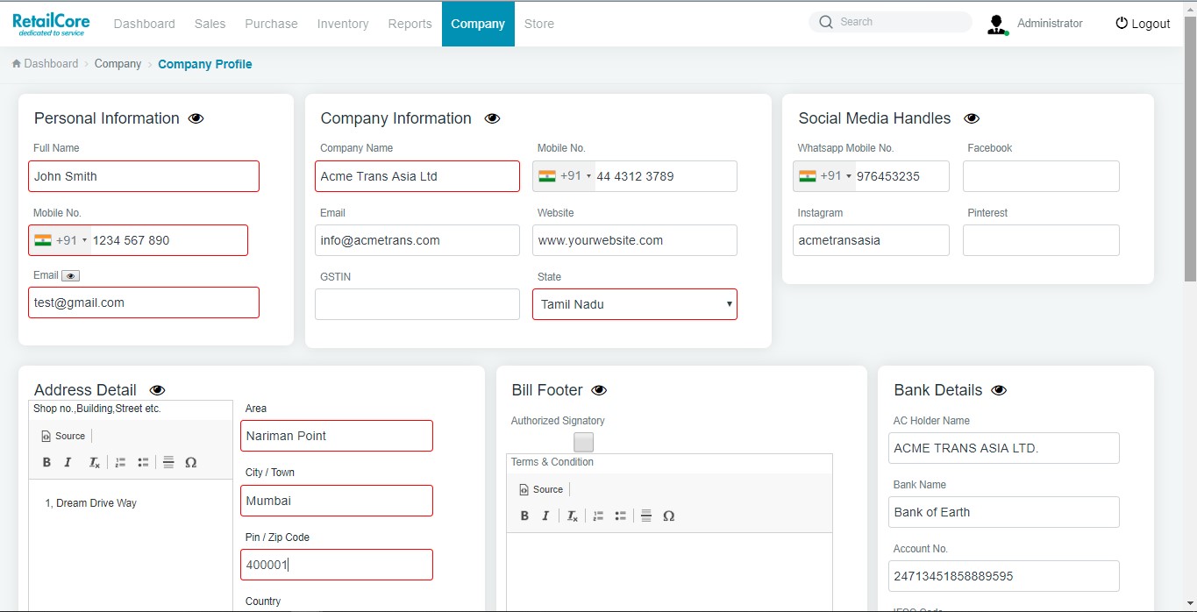Toggle visibility of Address Detail section

coord(158,390)
